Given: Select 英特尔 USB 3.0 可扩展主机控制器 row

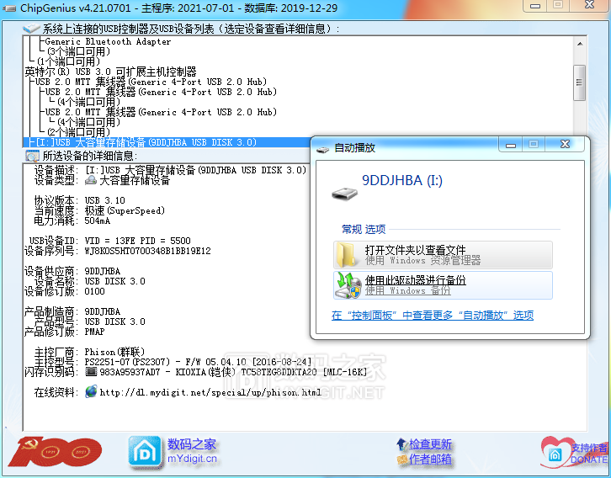Looking at the screenshot, I should (110, 72).
